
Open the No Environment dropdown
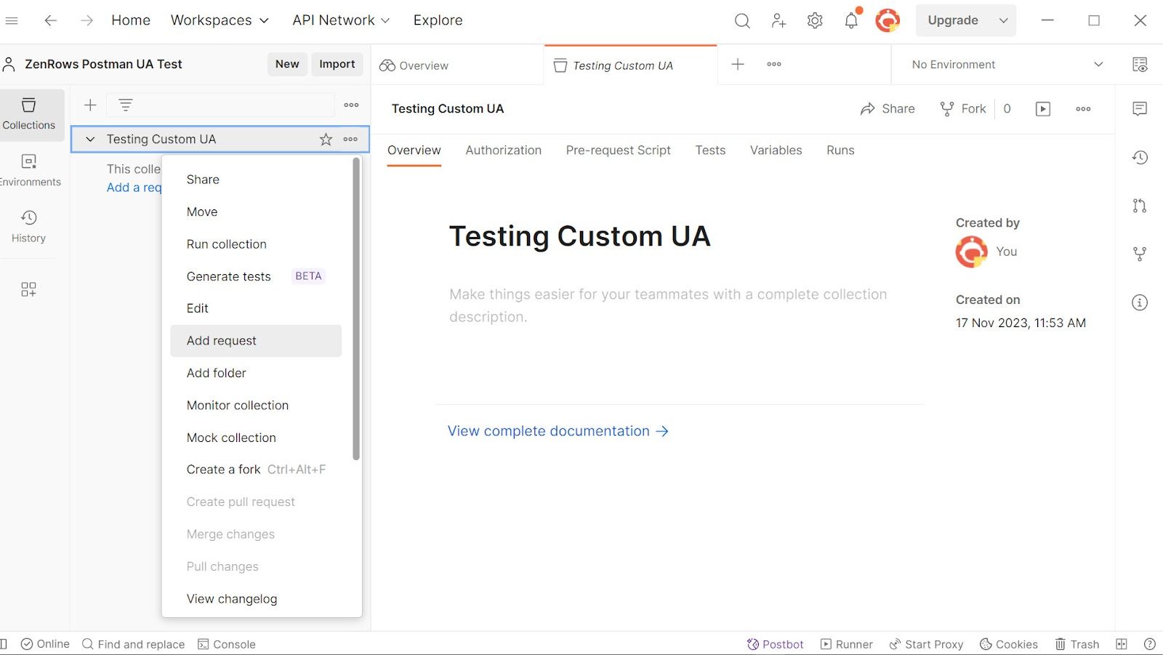coord(1007,64)
